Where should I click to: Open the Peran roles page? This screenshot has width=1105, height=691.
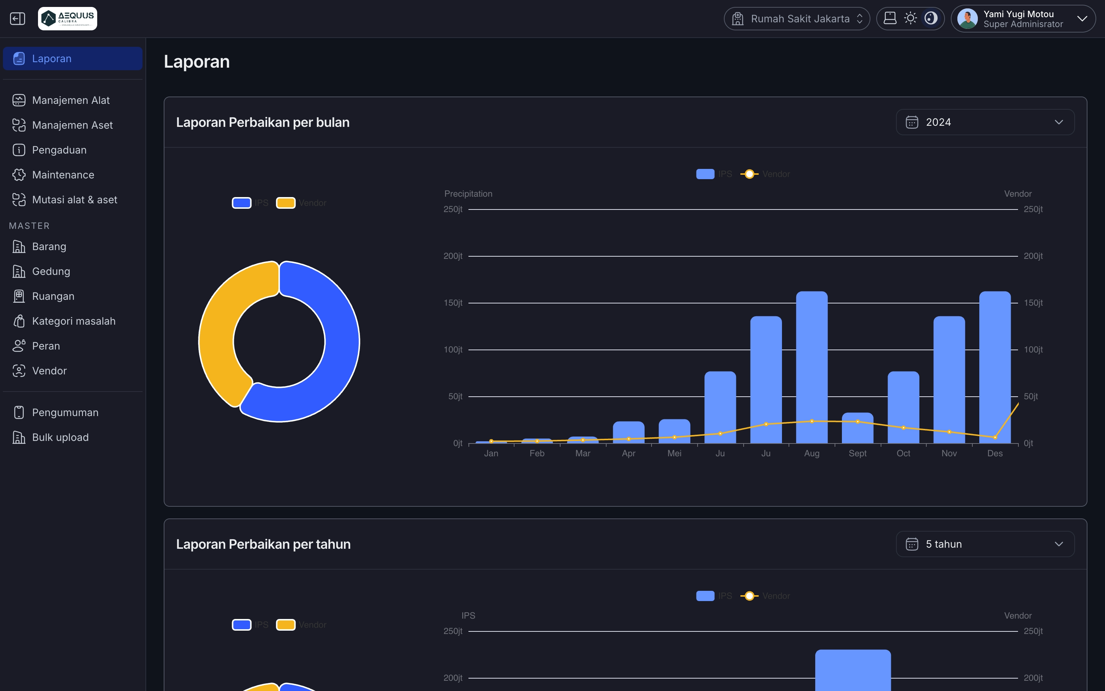pyautogui.click(x=73, y=346)
